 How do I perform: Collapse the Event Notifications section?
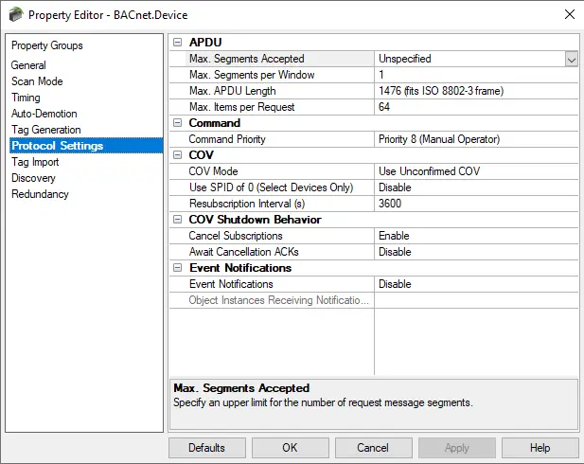(178, 268)
